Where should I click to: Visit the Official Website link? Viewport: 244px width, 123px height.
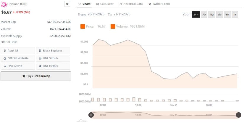click(18, 58)
